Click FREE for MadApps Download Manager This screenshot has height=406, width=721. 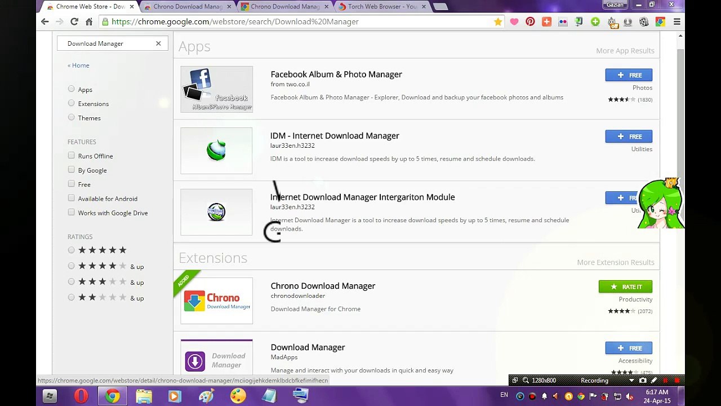(x=629, y=348)
